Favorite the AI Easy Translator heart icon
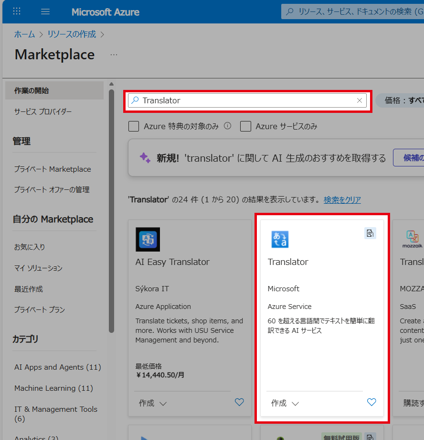424x440 pixels. pos(239,402)
